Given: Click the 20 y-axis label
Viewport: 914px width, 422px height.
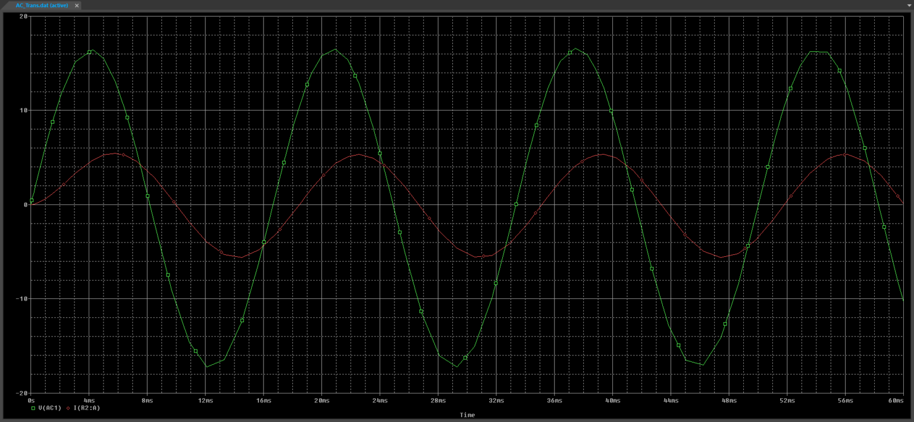Looking at the screenshot, I should 24,16.
